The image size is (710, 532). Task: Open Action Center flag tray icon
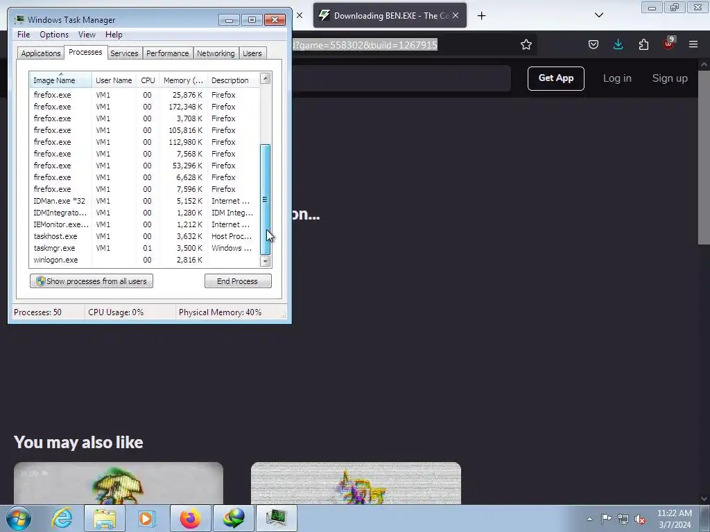(606, 519)
